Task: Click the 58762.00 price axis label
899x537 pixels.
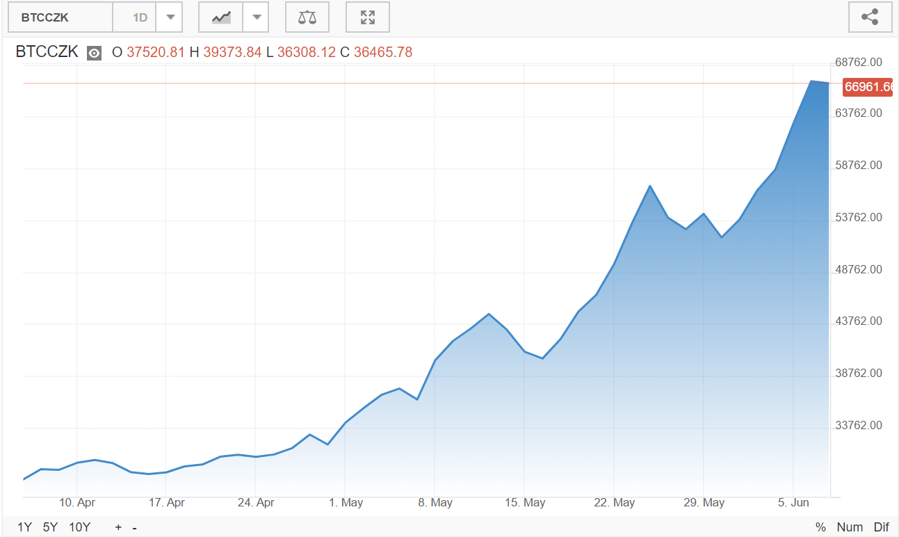Action: 858,165
